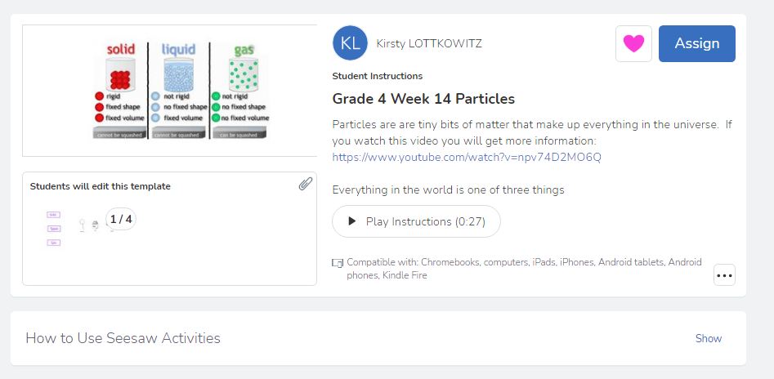Click the KL profile avatar circle
Image resolution: width=774 pixels, height=379 pixels.
coord(350,43)
